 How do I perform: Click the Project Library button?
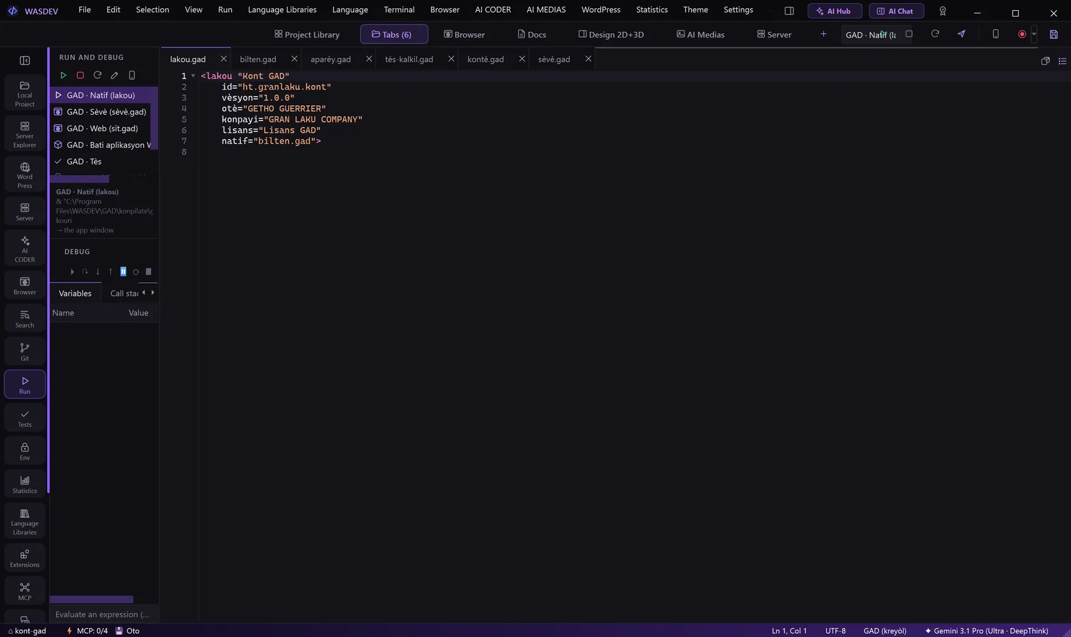point(307,34)
